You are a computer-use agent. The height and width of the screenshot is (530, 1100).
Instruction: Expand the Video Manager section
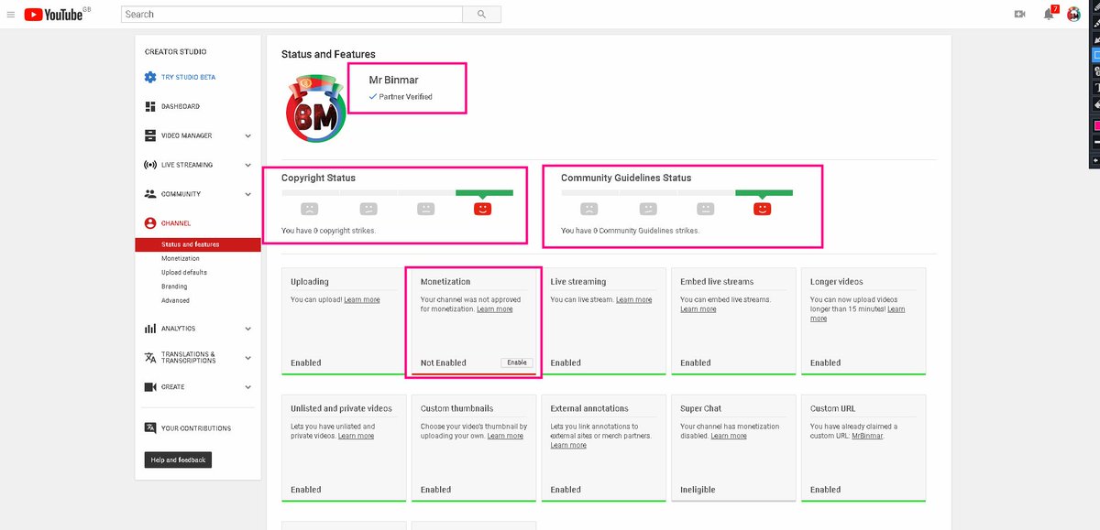(248, 136)
